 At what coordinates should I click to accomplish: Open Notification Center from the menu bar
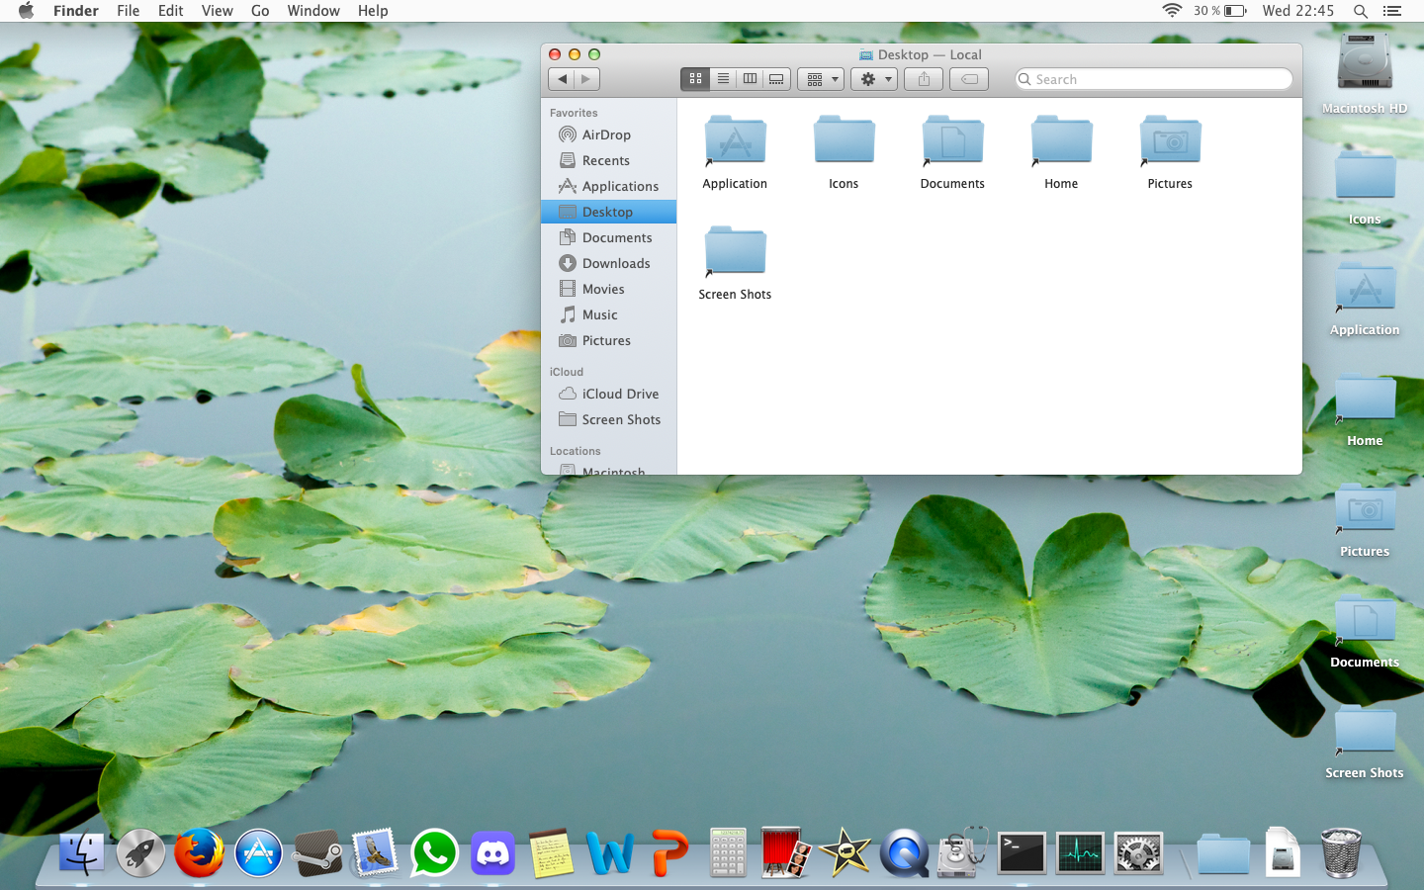coord(1392,11)
